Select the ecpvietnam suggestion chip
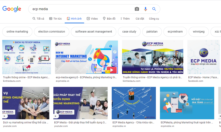 coord(175,31)
